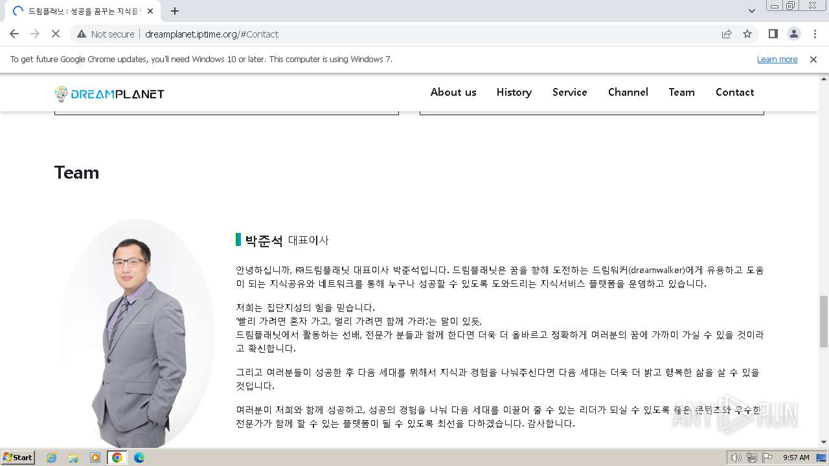Viewport: 829px width, 466px height.
Task: Expand the tab search dropdown
Action: point(752,11)
